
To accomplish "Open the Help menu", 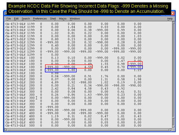I will tap(170, 19).
